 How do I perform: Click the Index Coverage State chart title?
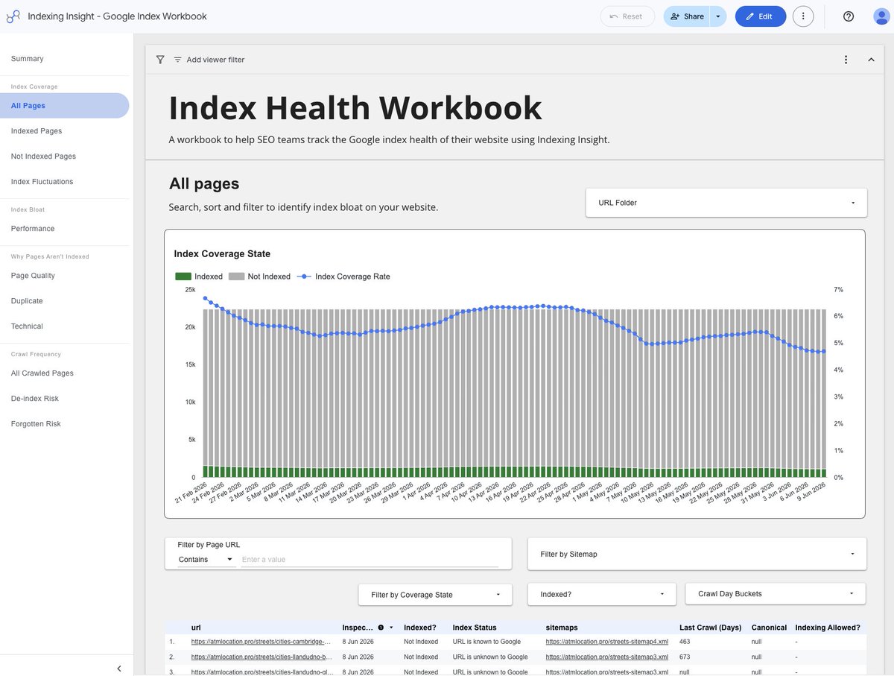[x=222, y=254]
